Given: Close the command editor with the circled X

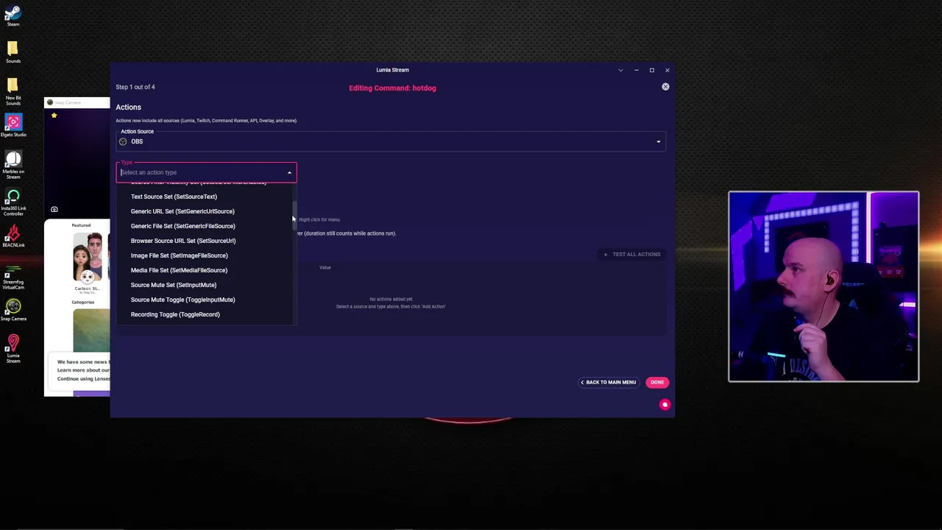Looking at the screenshot, I should coord(665,87).
